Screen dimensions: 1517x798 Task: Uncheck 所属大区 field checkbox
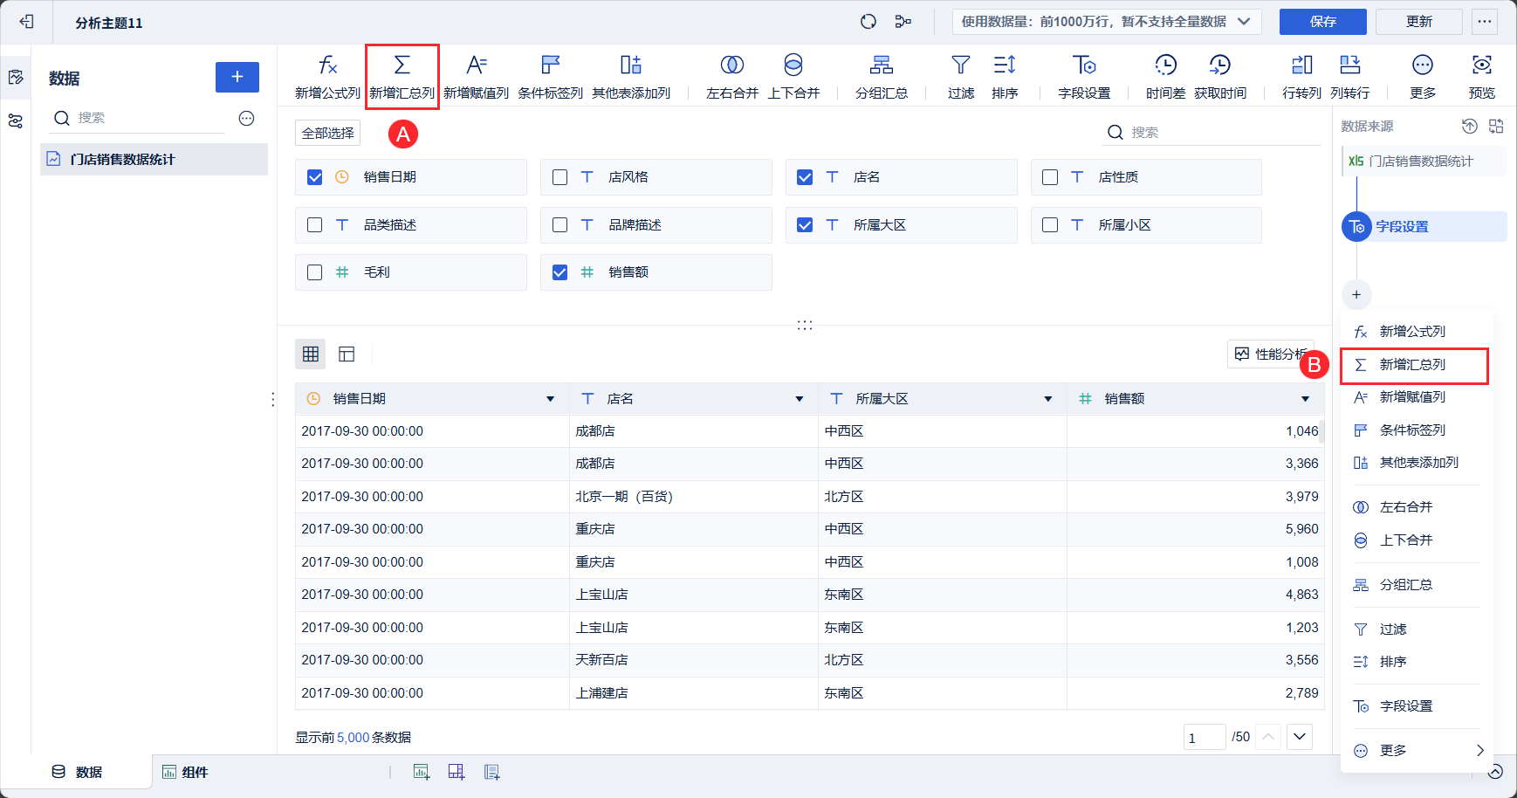tap(805, 225)
